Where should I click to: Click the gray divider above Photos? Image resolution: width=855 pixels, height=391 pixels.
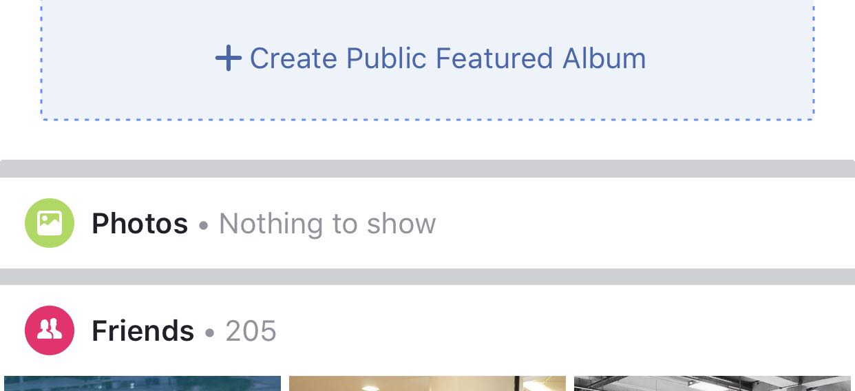(x=427, y=169)
